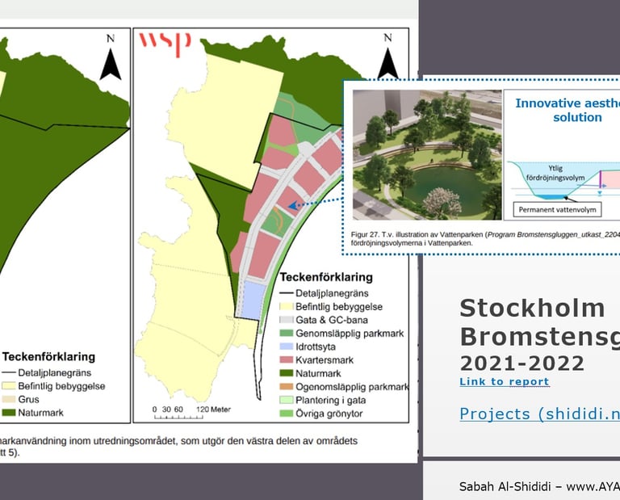Click the Kvartersmark pink legend swatch
Image resolution: width=620 pixels, height=500 pixels.
(287, 360)
